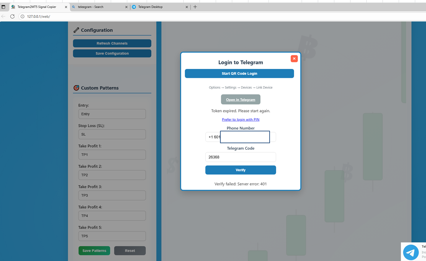Close the Login to Telegram dialog
This screenshot has width=426, height=261.
click(294, 59)
